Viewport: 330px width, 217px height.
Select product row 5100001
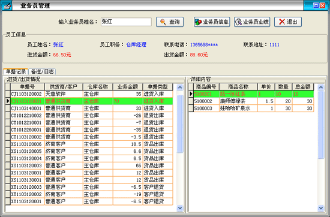click(254, 94)
